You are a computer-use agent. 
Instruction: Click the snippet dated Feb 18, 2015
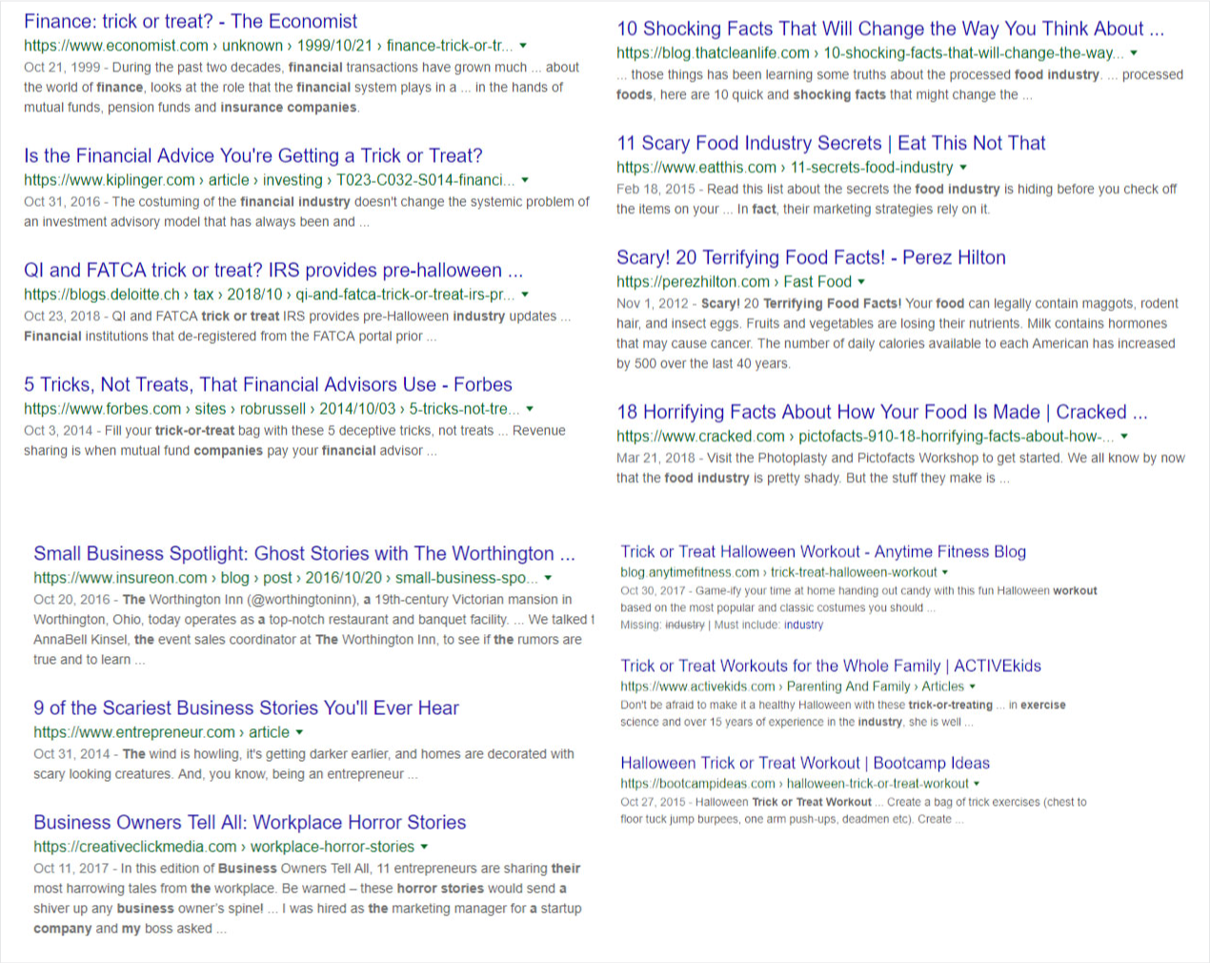tap(897, 199)
